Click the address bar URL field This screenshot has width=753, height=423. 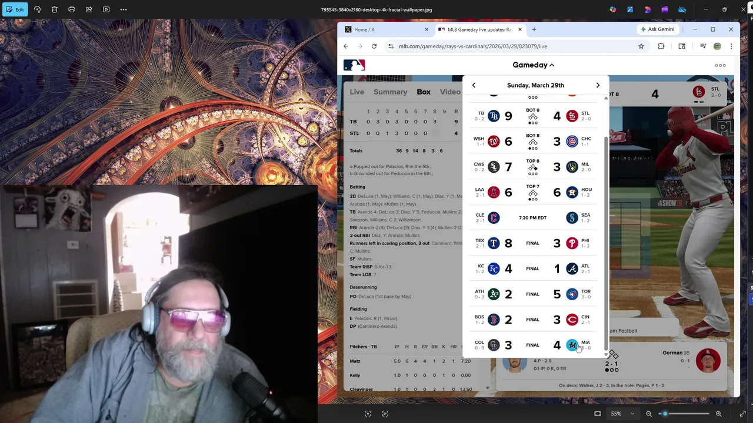515,46
